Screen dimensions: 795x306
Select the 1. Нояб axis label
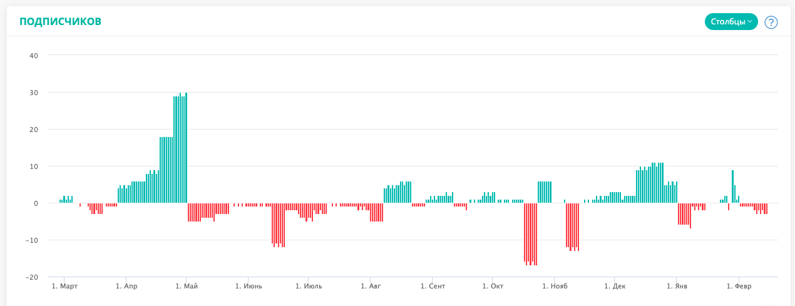pyautogui.click(x=554, y=286)
